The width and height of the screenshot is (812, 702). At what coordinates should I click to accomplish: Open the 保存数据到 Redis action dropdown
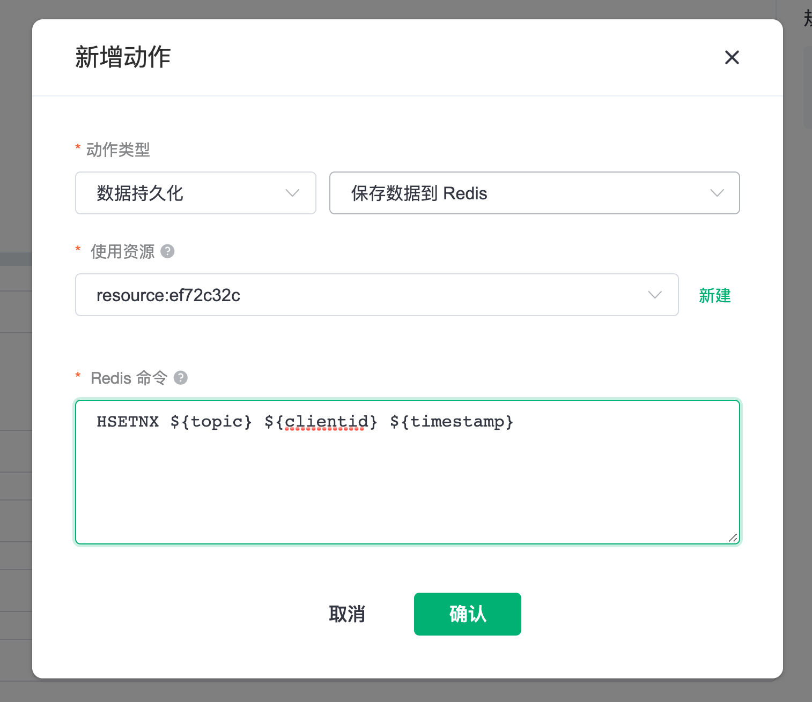tap(534, 193)
